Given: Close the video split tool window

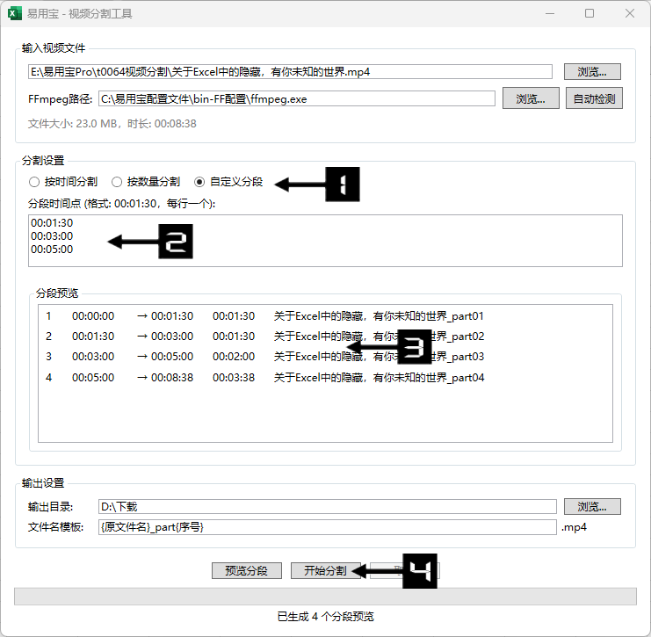Looking at the screenshot, I should (x=630, y=14).
